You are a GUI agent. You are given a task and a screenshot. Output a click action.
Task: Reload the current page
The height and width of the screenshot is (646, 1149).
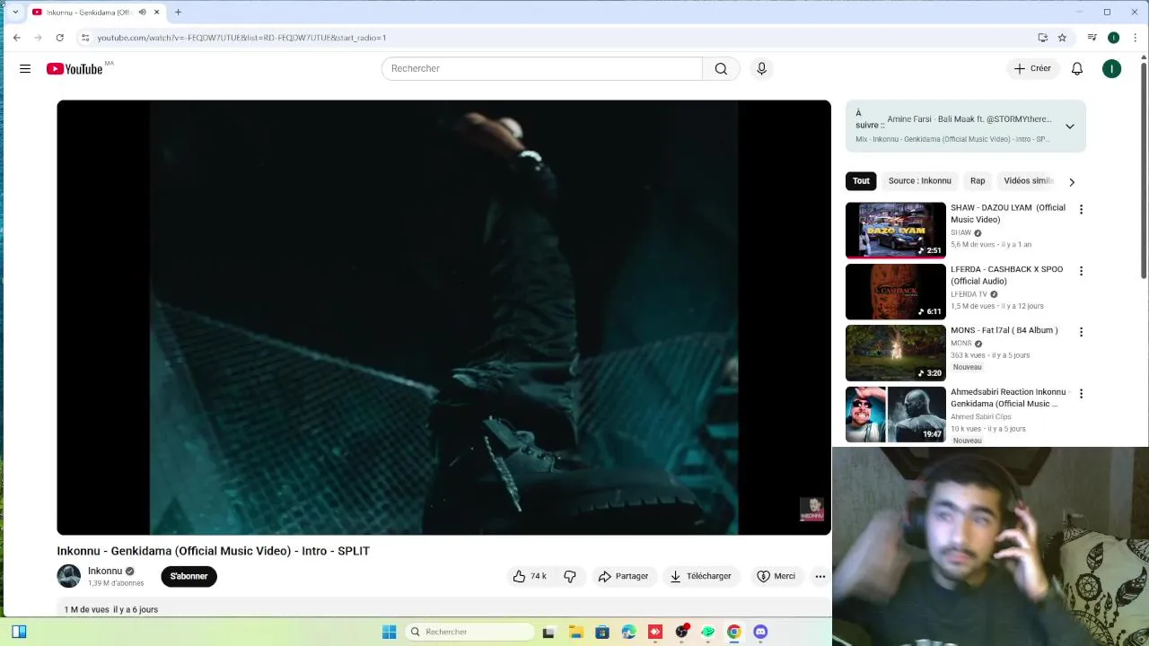click(x=59, y=38)
